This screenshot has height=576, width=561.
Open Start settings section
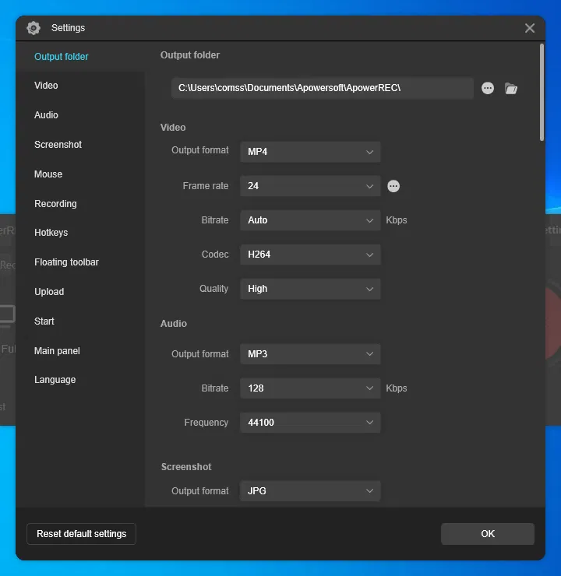[x=44, y=321]
